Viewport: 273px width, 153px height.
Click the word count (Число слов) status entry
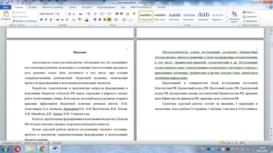tap(33, 143)
